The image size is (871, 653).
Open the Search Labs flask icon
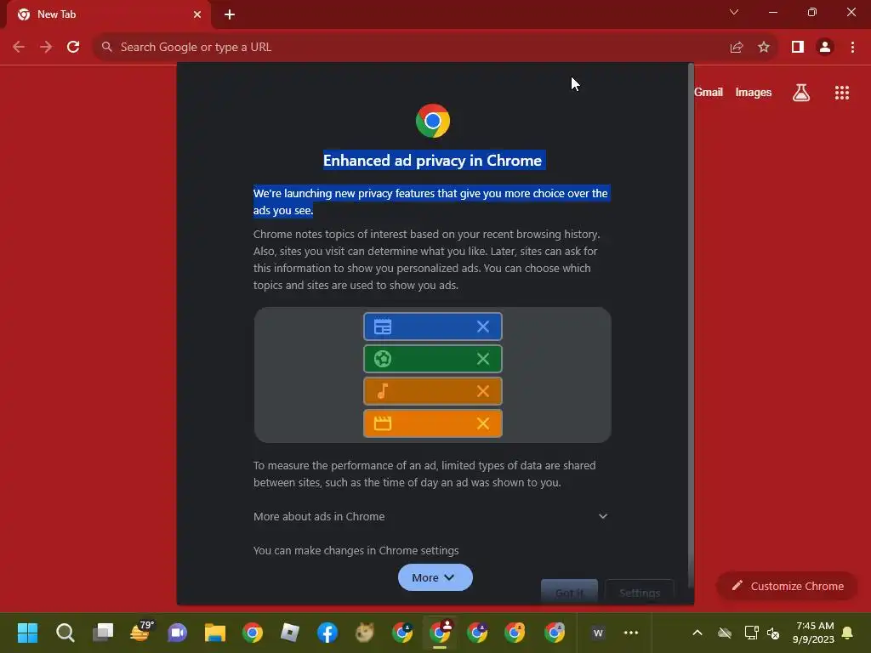(x=800, y=93)
